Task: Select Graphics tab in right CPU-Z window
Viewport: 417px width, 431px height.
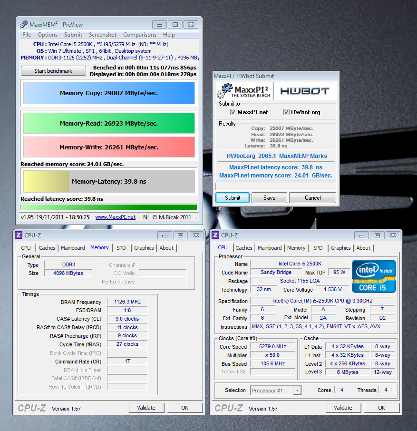Action: [x=340, y=248]
